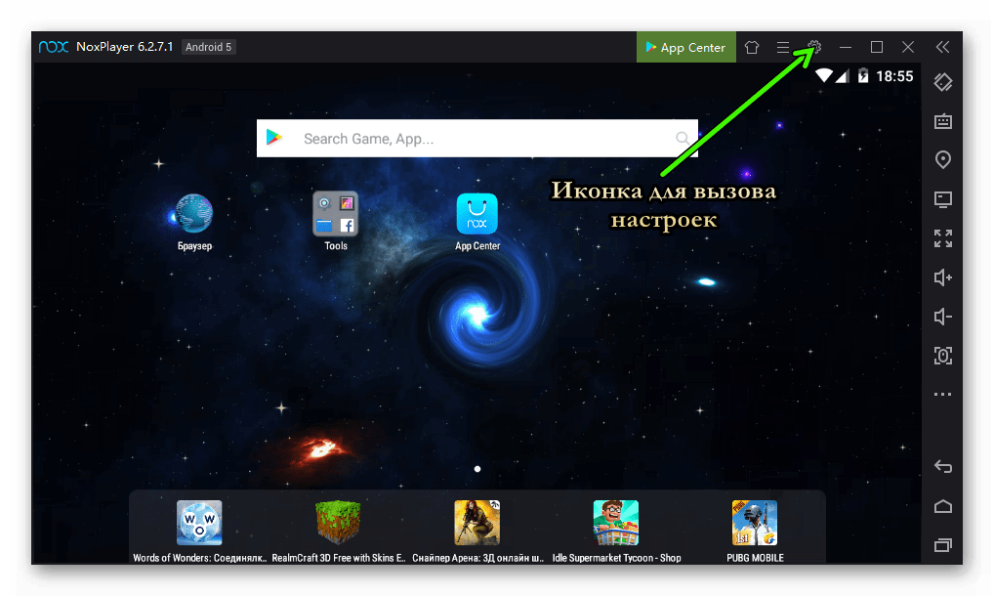Screen dimensions: 994x596
Task: Collapse the right sidebar with double chevron
Action: coord(942,47)
